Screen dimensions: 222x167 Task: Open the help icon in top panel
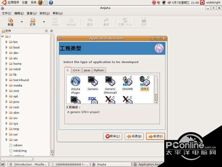(x=51, y=3)
